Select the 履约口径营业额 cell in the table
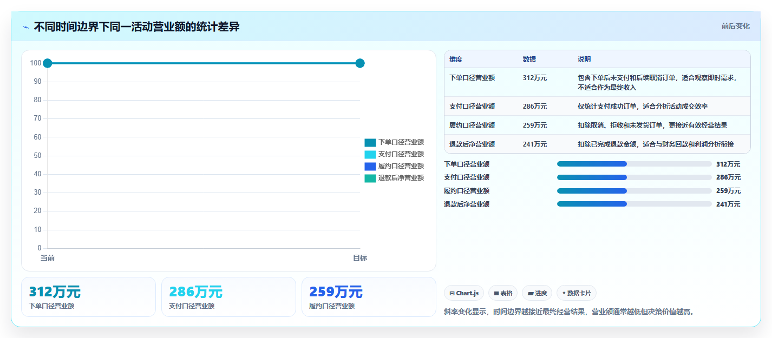Viewport: 772px width, 338px height. coord(472,125)
